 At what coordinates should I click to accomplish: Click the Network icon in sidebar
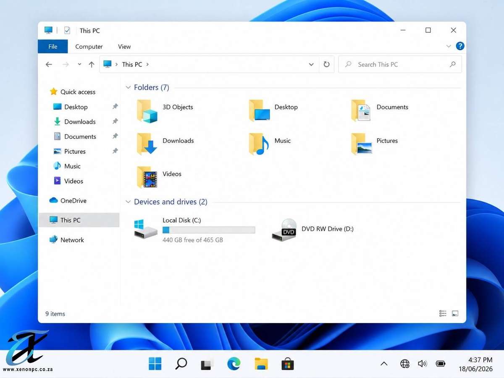[x=53, y=240]
